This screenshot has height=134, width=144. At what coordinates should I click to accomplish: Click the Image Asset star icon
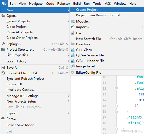tap(73, 66)
